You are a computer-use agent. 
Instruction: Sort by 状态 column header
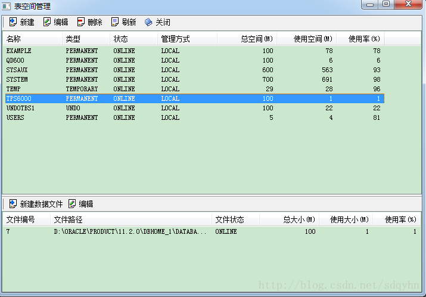coord(133,39)
